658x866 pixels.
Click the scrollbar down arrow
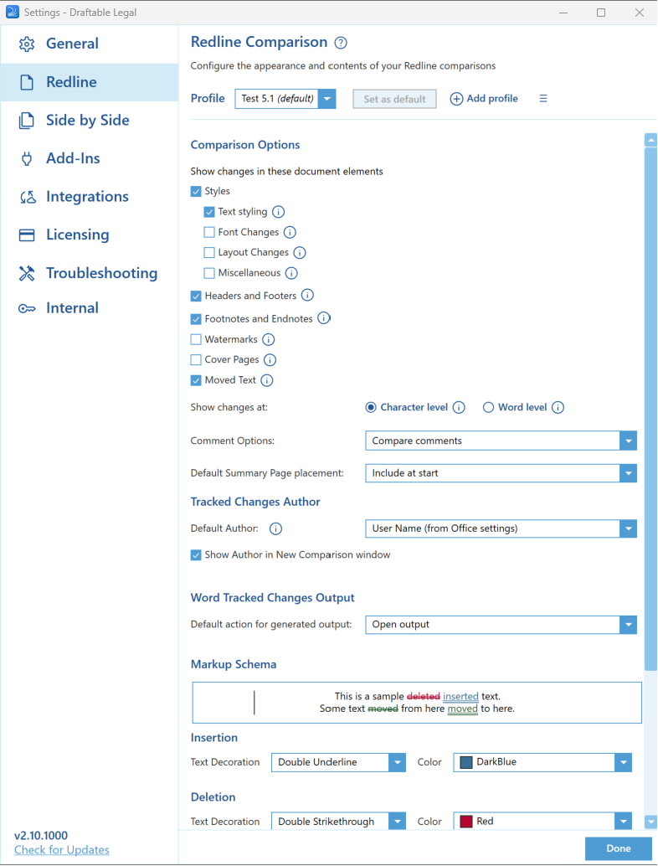(650, 822)
